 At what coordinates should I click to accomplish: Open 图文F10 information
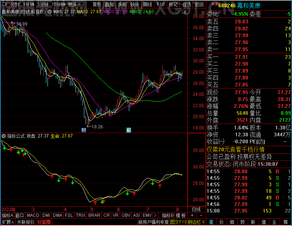pos(178,222)
